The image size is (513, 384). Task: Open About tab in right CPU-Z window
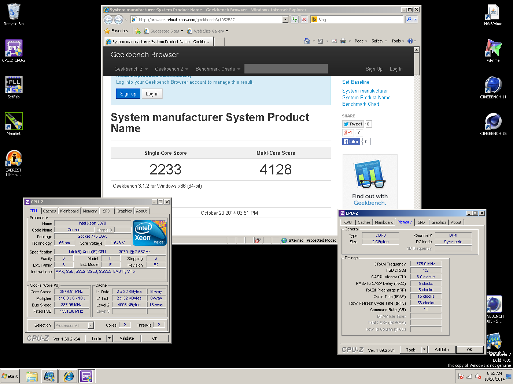(x=456, y=222)
